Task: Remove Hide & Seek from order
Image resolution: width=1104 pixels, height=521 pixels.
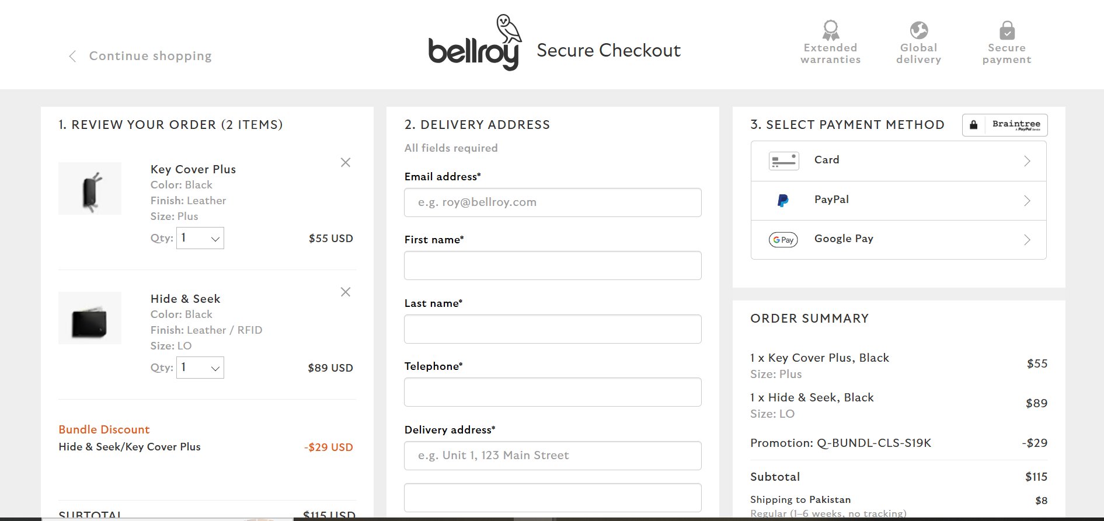Action: pyautogui.click(x=346, y=292)
